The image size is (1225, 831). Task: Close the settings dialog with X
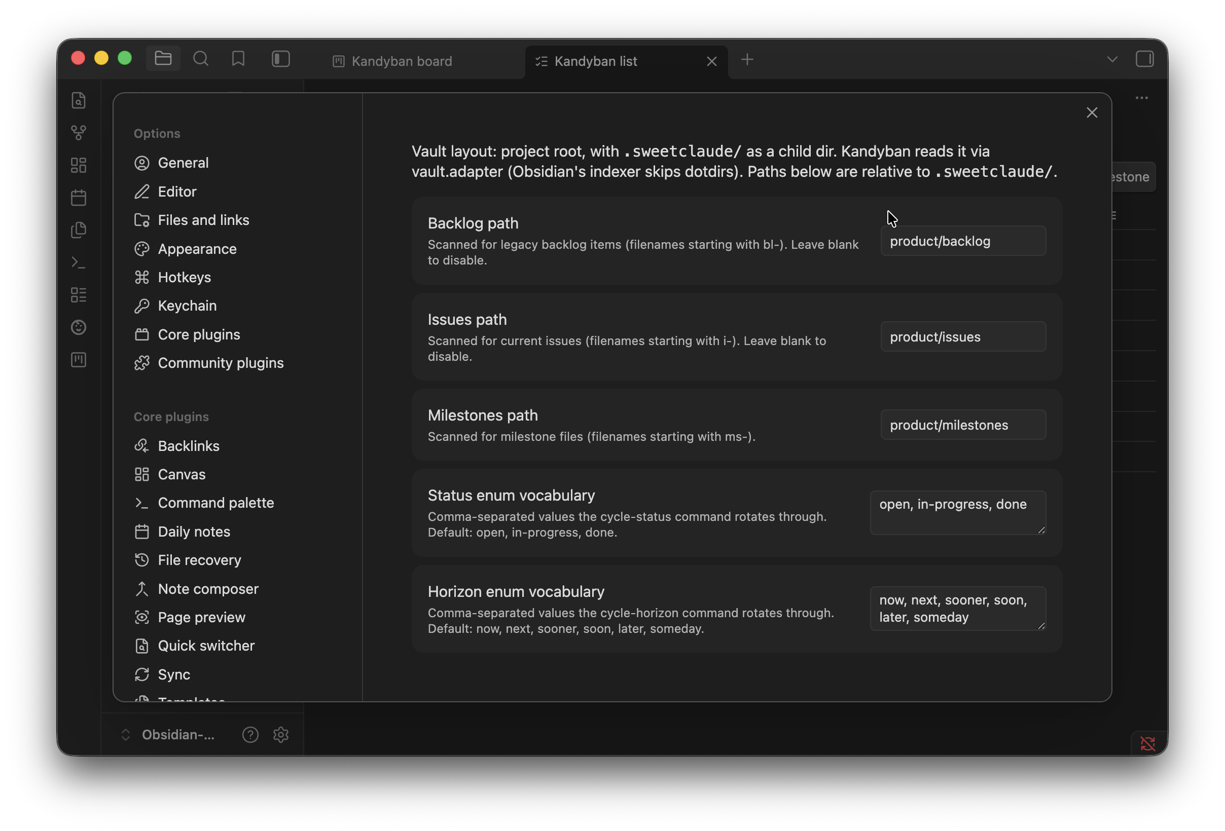point(1092,112)
